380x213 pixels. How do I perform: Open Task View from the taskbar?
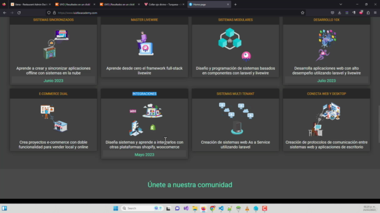(168, 208)
